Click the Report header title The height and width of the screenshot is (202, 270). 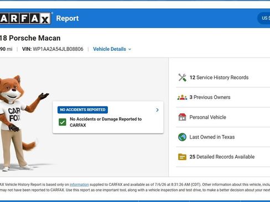coord(67,18)
